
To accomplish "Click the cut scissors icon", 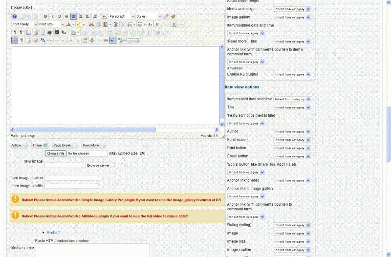I will [x=91, y=24].
